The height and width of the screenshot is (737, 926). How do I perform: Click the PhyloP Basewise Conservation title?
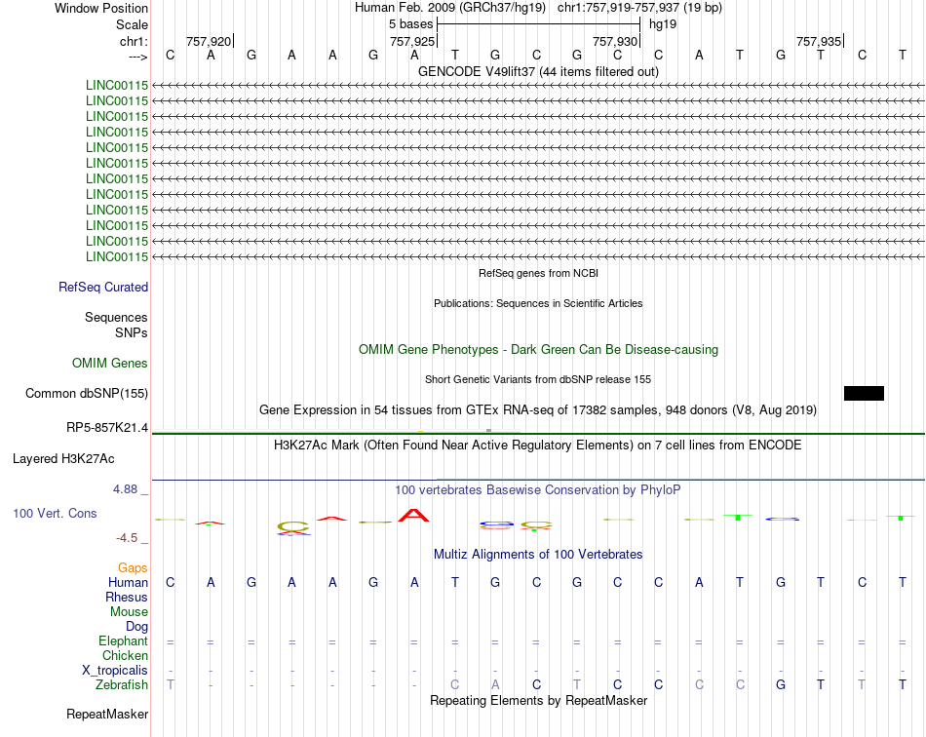click(538, 489)
